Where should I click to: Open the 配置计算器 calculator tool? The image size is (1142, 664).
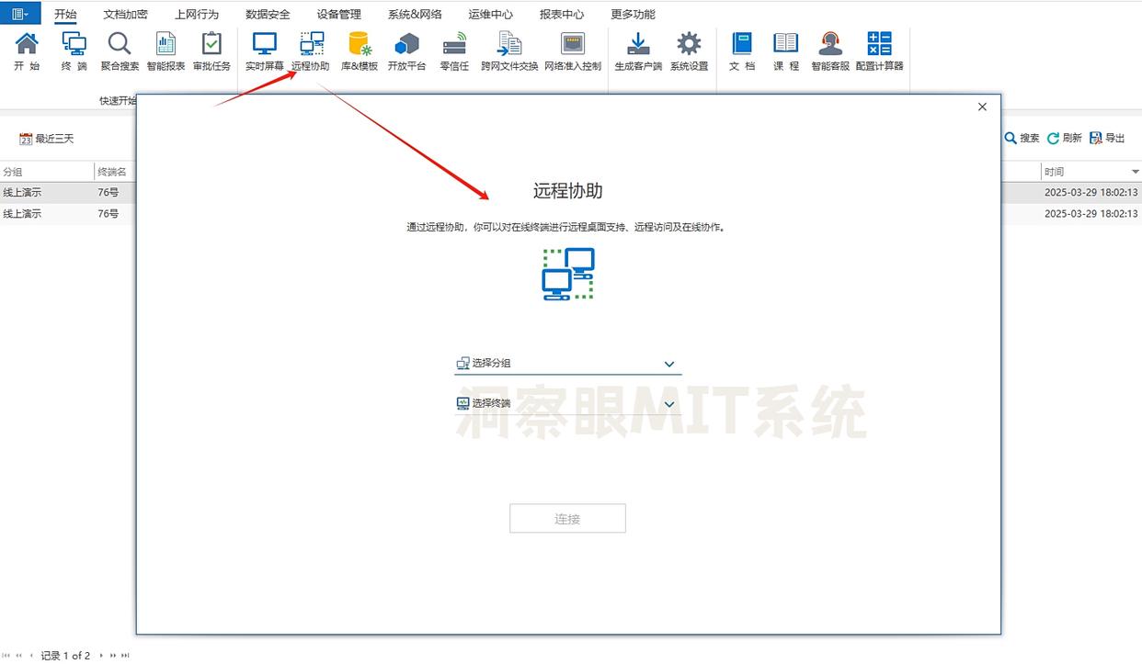880,51
